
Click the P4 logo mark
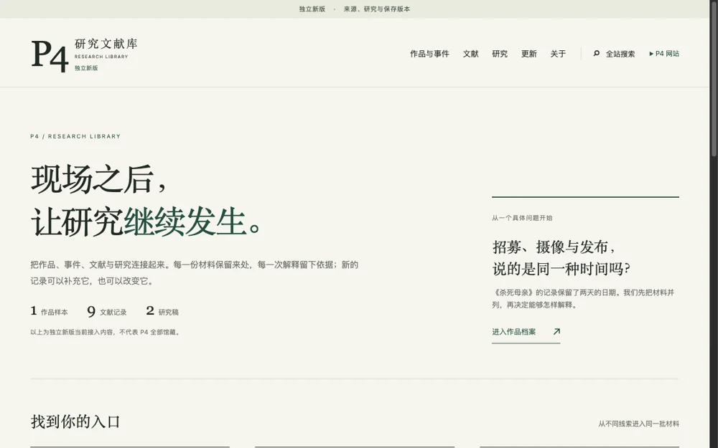click(50, 56)
